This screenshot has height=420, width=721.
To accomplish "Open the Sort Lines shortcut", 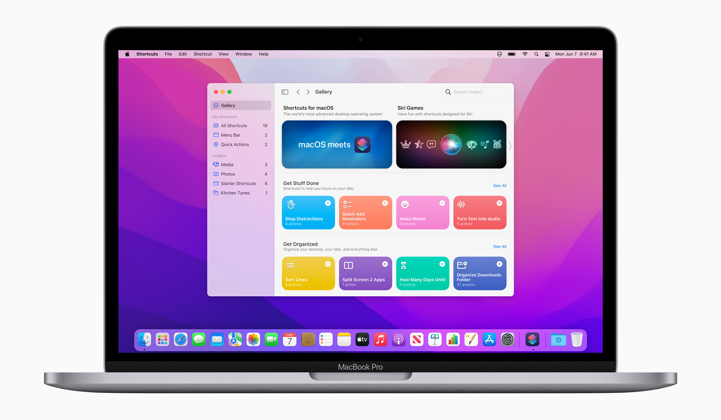I will click(x=307, y=273).
